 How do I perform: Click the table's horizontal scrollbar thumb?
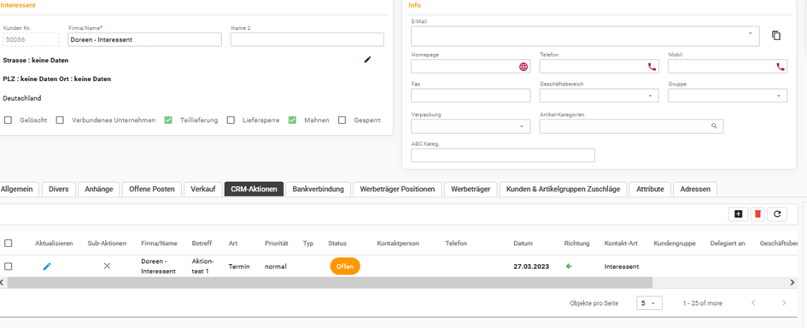tap(330, 282)
